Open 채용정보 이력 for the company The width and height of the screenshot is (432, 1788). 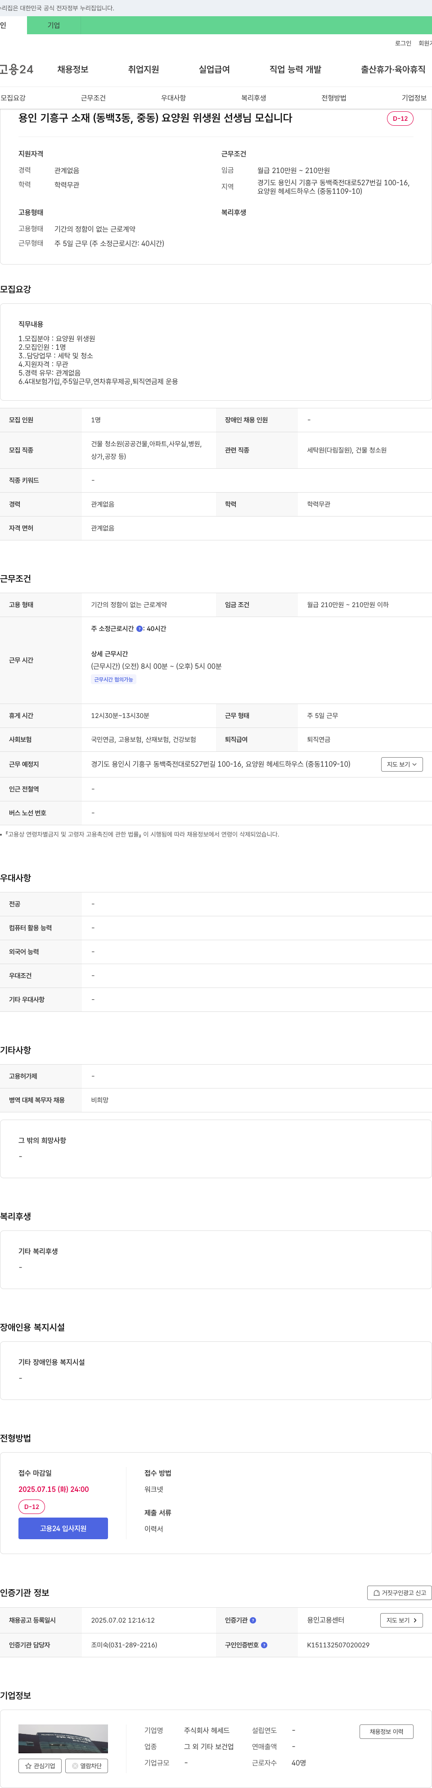pos(386,1732)
